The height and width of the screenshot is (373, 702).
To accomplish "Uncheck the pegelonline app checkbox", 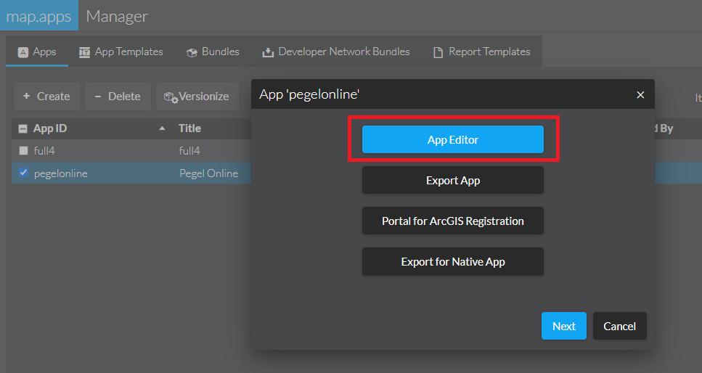I will pyautogui.click(x=23, y=173).
